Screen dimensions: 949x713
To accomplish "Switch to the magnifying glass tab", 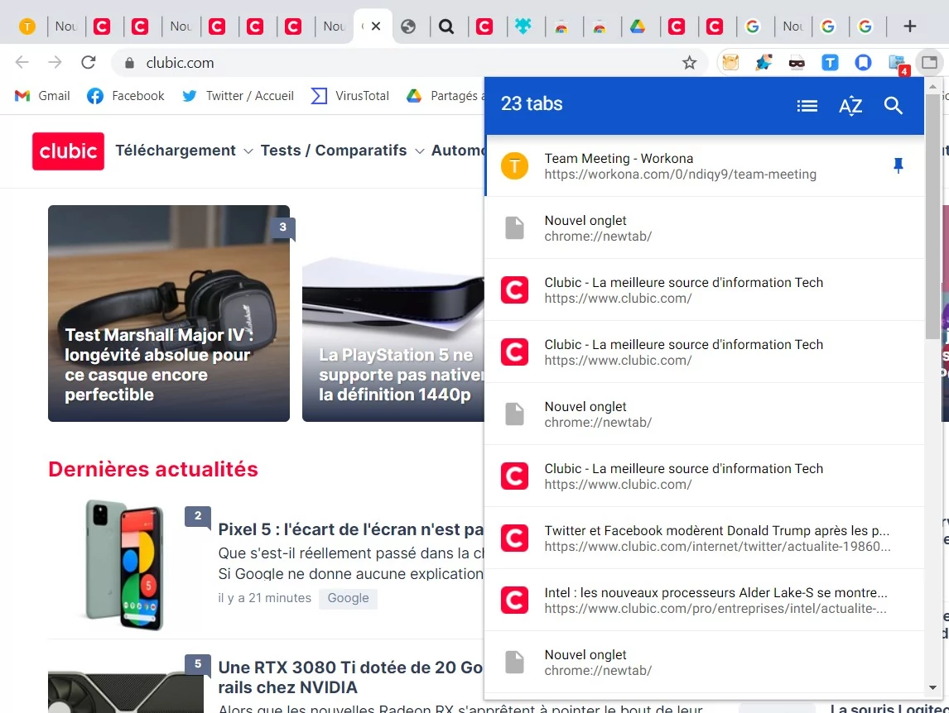I will tap(446, 26).
